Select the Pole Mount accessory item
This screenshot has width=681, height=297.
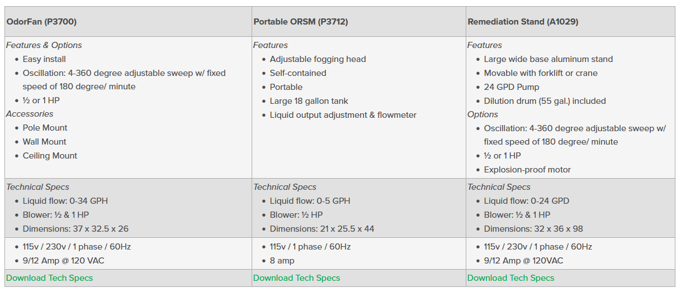(45, 128)
